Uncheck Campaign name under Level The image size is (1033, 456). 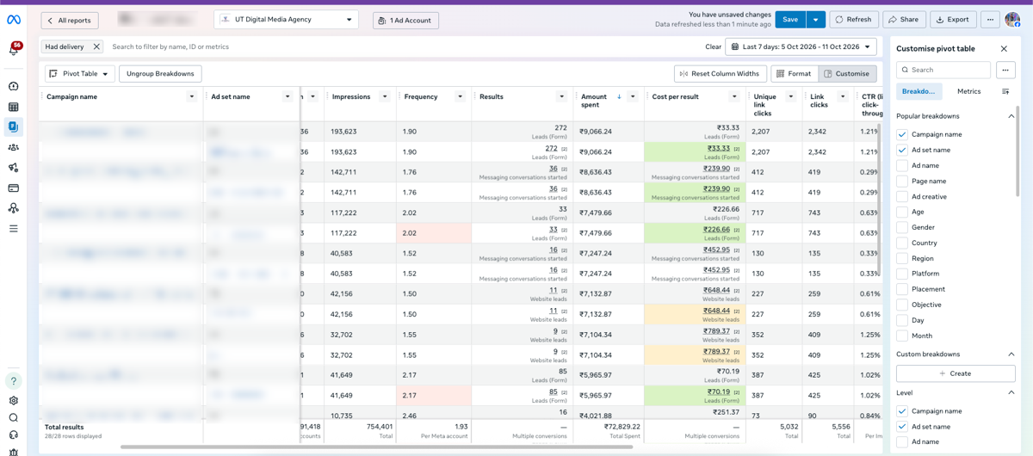pos(901,411)
